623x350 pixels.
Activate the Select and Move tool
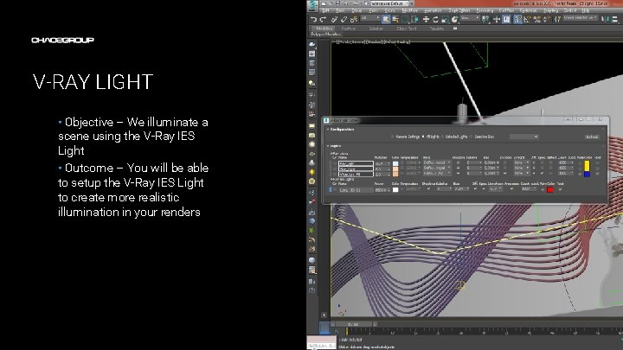[x=426, y=19]
